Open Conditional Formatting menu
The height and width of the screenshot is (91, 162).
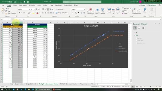[91, 11]
